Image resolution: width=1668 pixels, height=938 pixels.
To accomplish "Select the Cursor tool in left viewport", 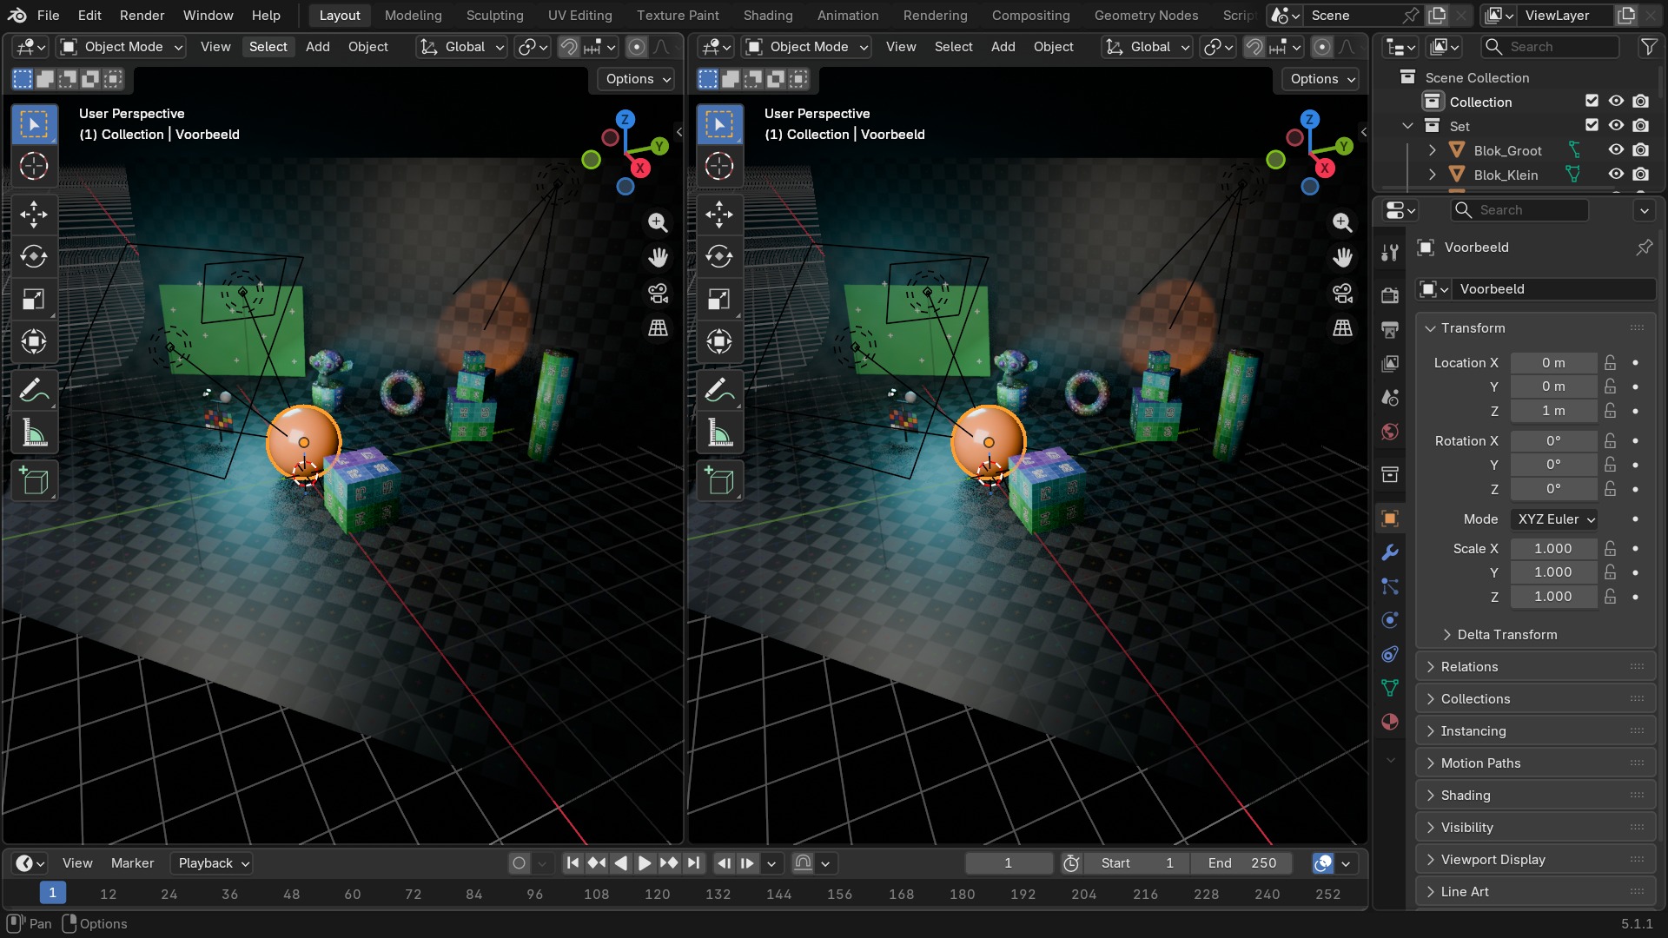I will [x=34, y=166].
